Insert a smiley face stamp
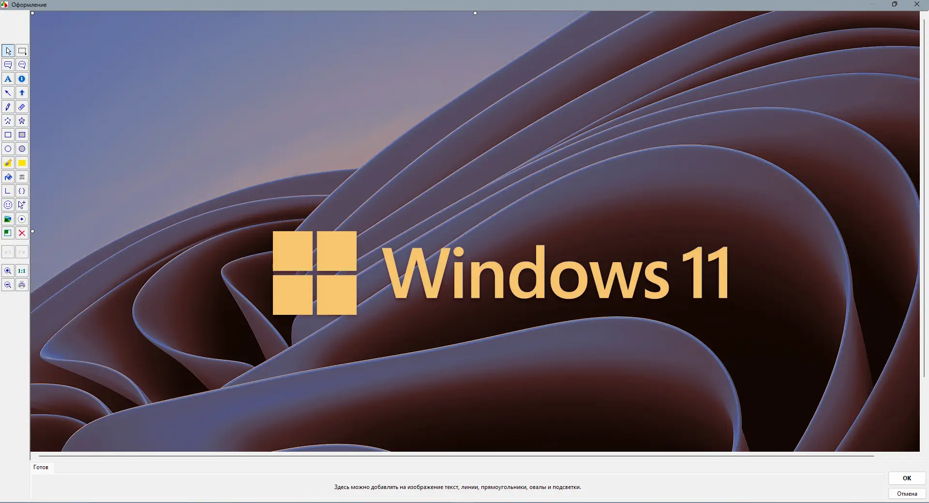 [x=8, y=205]
